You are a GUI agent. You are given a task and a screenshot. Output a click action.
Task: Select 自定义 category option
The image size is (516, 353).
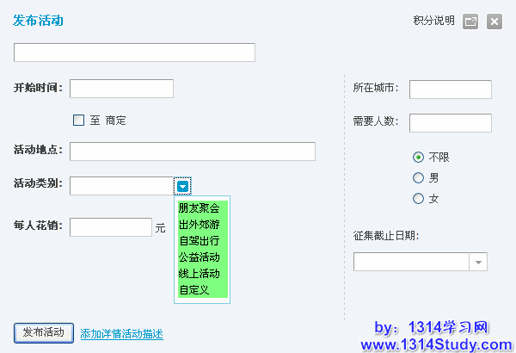pyautogui.click(x=193, y=290)
